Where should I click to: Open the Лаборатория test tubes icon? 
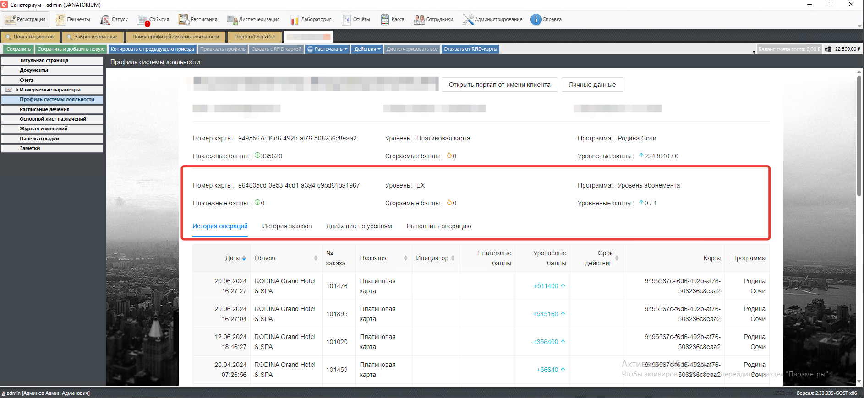point(294,19)
